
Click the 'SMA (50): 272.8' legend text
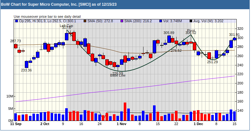point(100,21)
